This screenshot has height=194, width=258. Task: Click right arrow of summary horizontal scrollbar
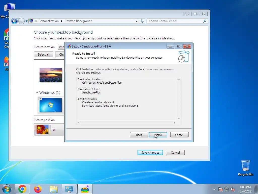click(174, 123)
